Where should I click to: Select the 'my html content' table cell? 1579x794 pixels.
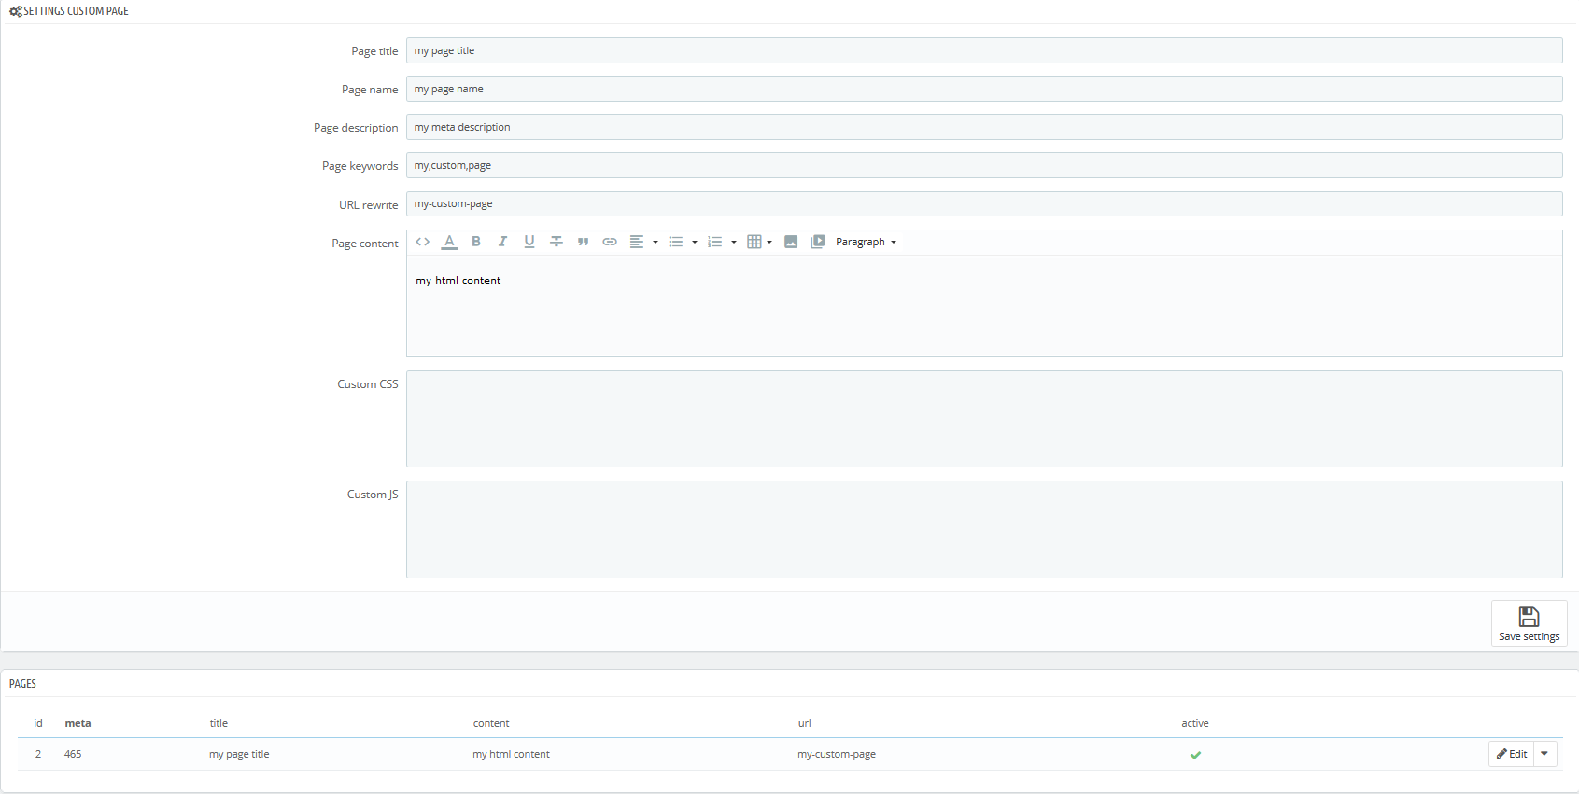[511, 754]
